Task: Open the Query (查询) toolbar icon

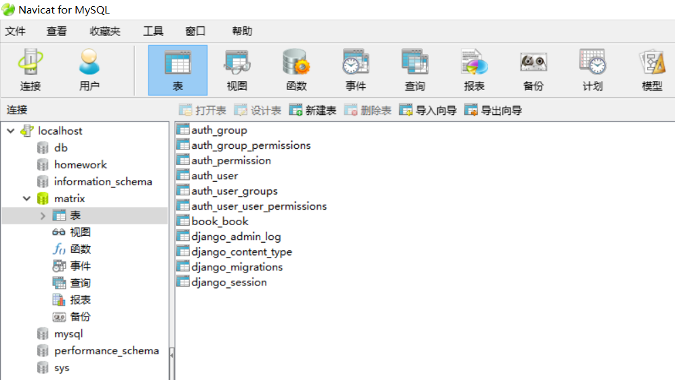Action: point(415,70)
